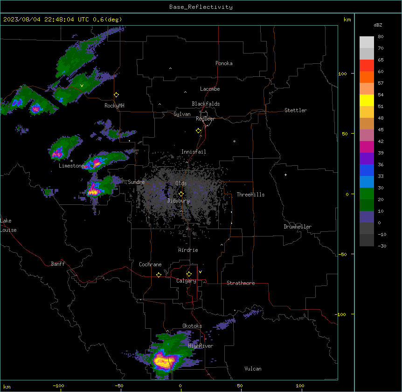The height and width of the screenshot is (392, 402).
Task: Select the bright green swatch in dBZ legend
Action: pos(367,194)
